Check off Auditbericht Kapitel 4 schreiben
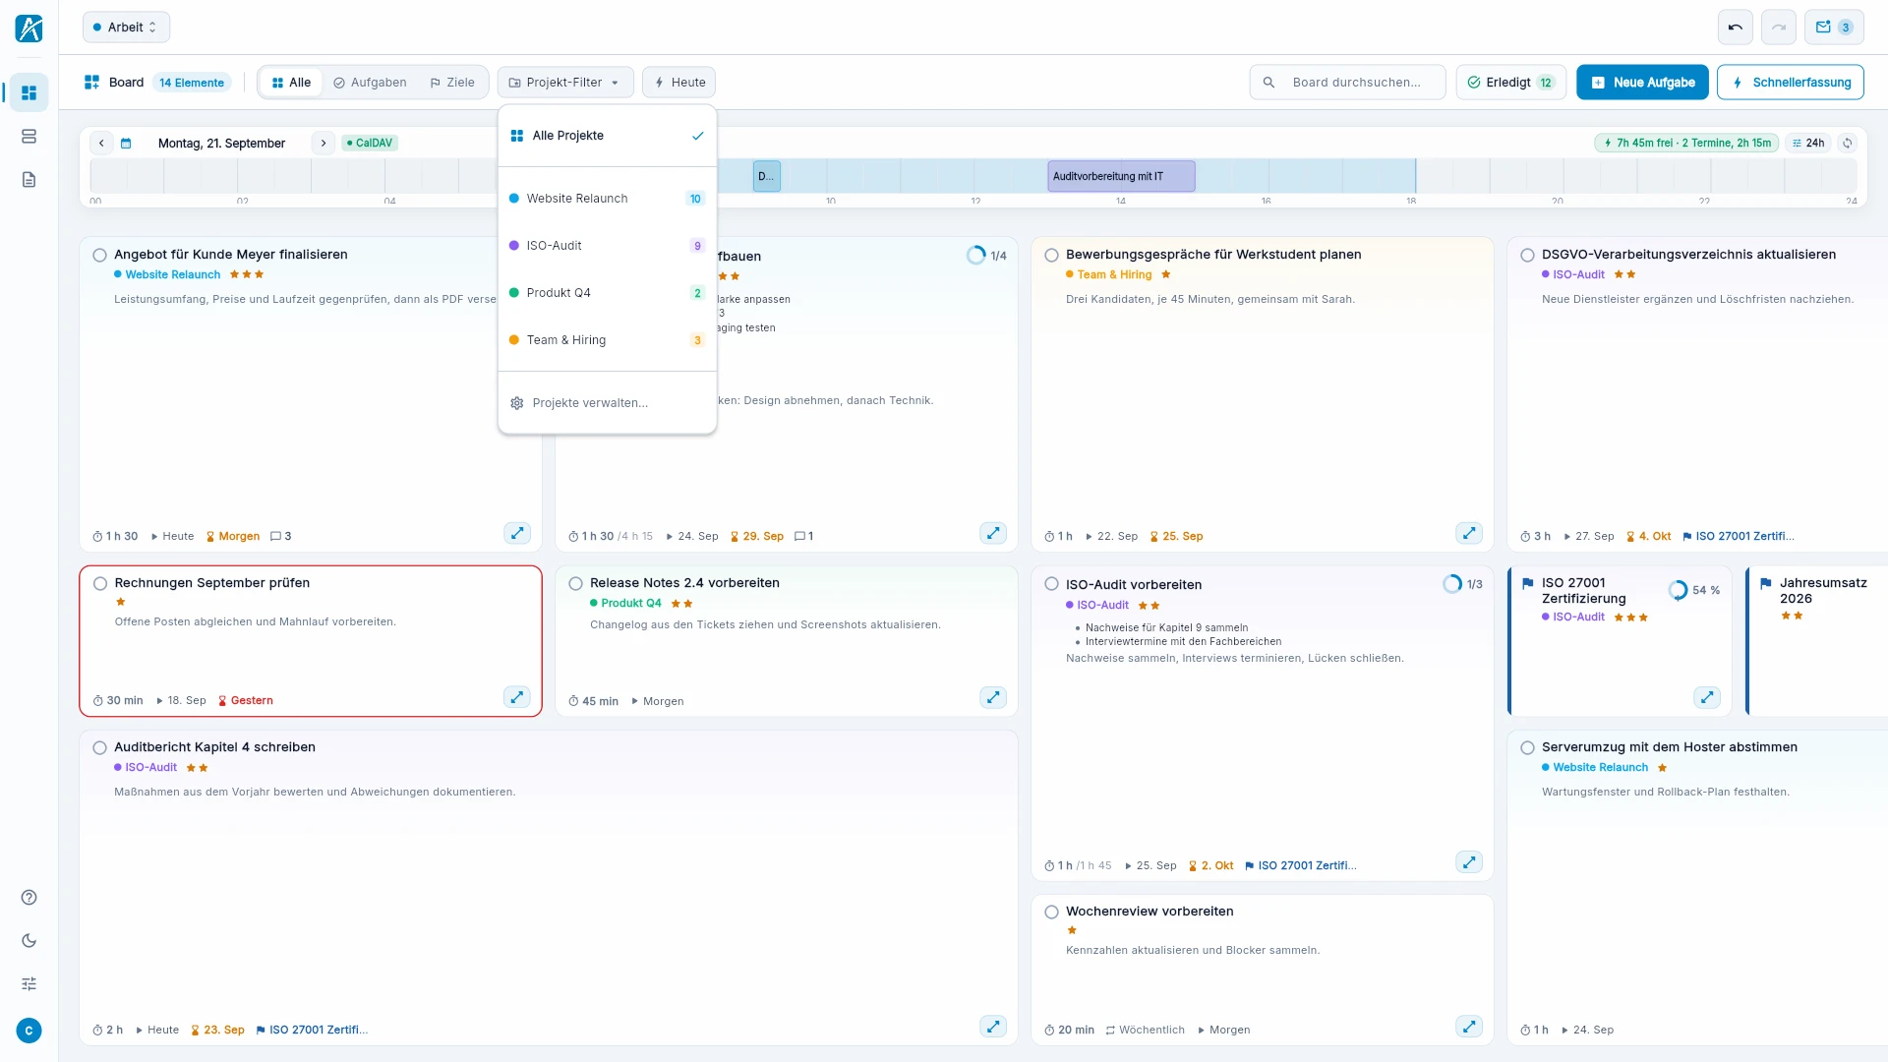Viewport: 1888px width, 1062px height. (99, 747)
